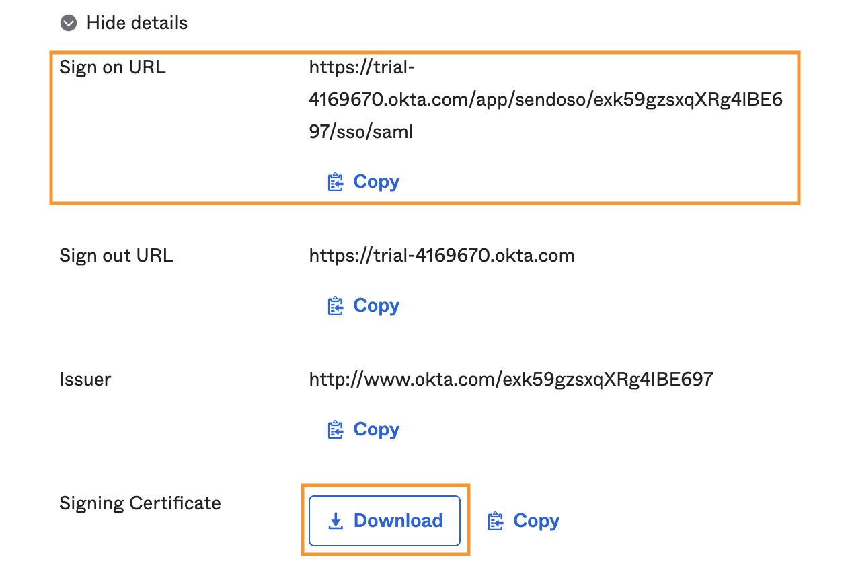Click clipboard icon beside Download button

(x=496, y=521)
